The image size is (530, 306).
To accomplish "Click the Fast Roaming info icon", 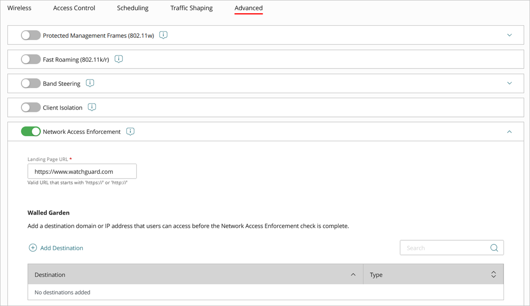I will tap(118, 59).
